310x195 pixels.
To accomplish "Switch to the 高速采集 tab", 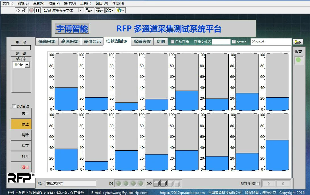I will [x=70, y=42].
